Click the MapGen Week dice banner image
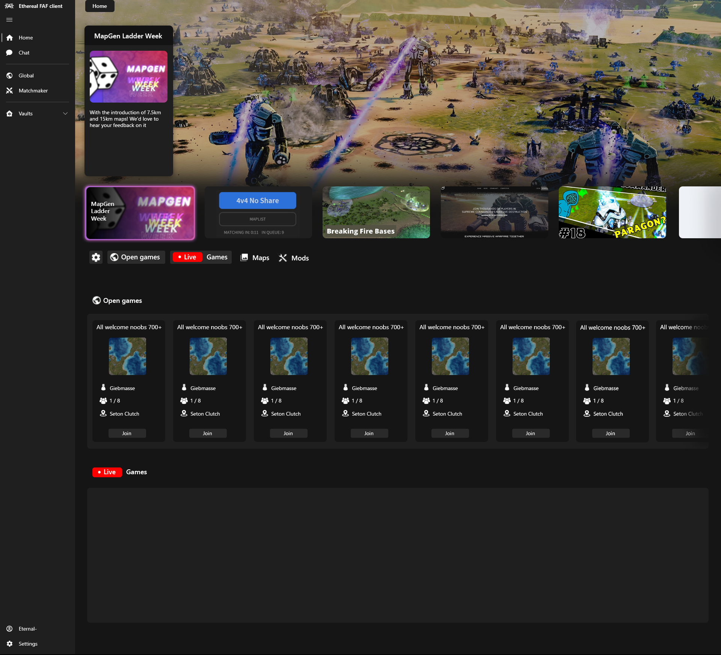This screenshot has width=721, height=655. tap(128, 77)
